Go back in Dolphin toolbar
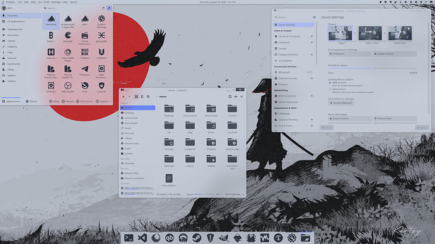Screen dimensions: 435x244 point(124,97)
